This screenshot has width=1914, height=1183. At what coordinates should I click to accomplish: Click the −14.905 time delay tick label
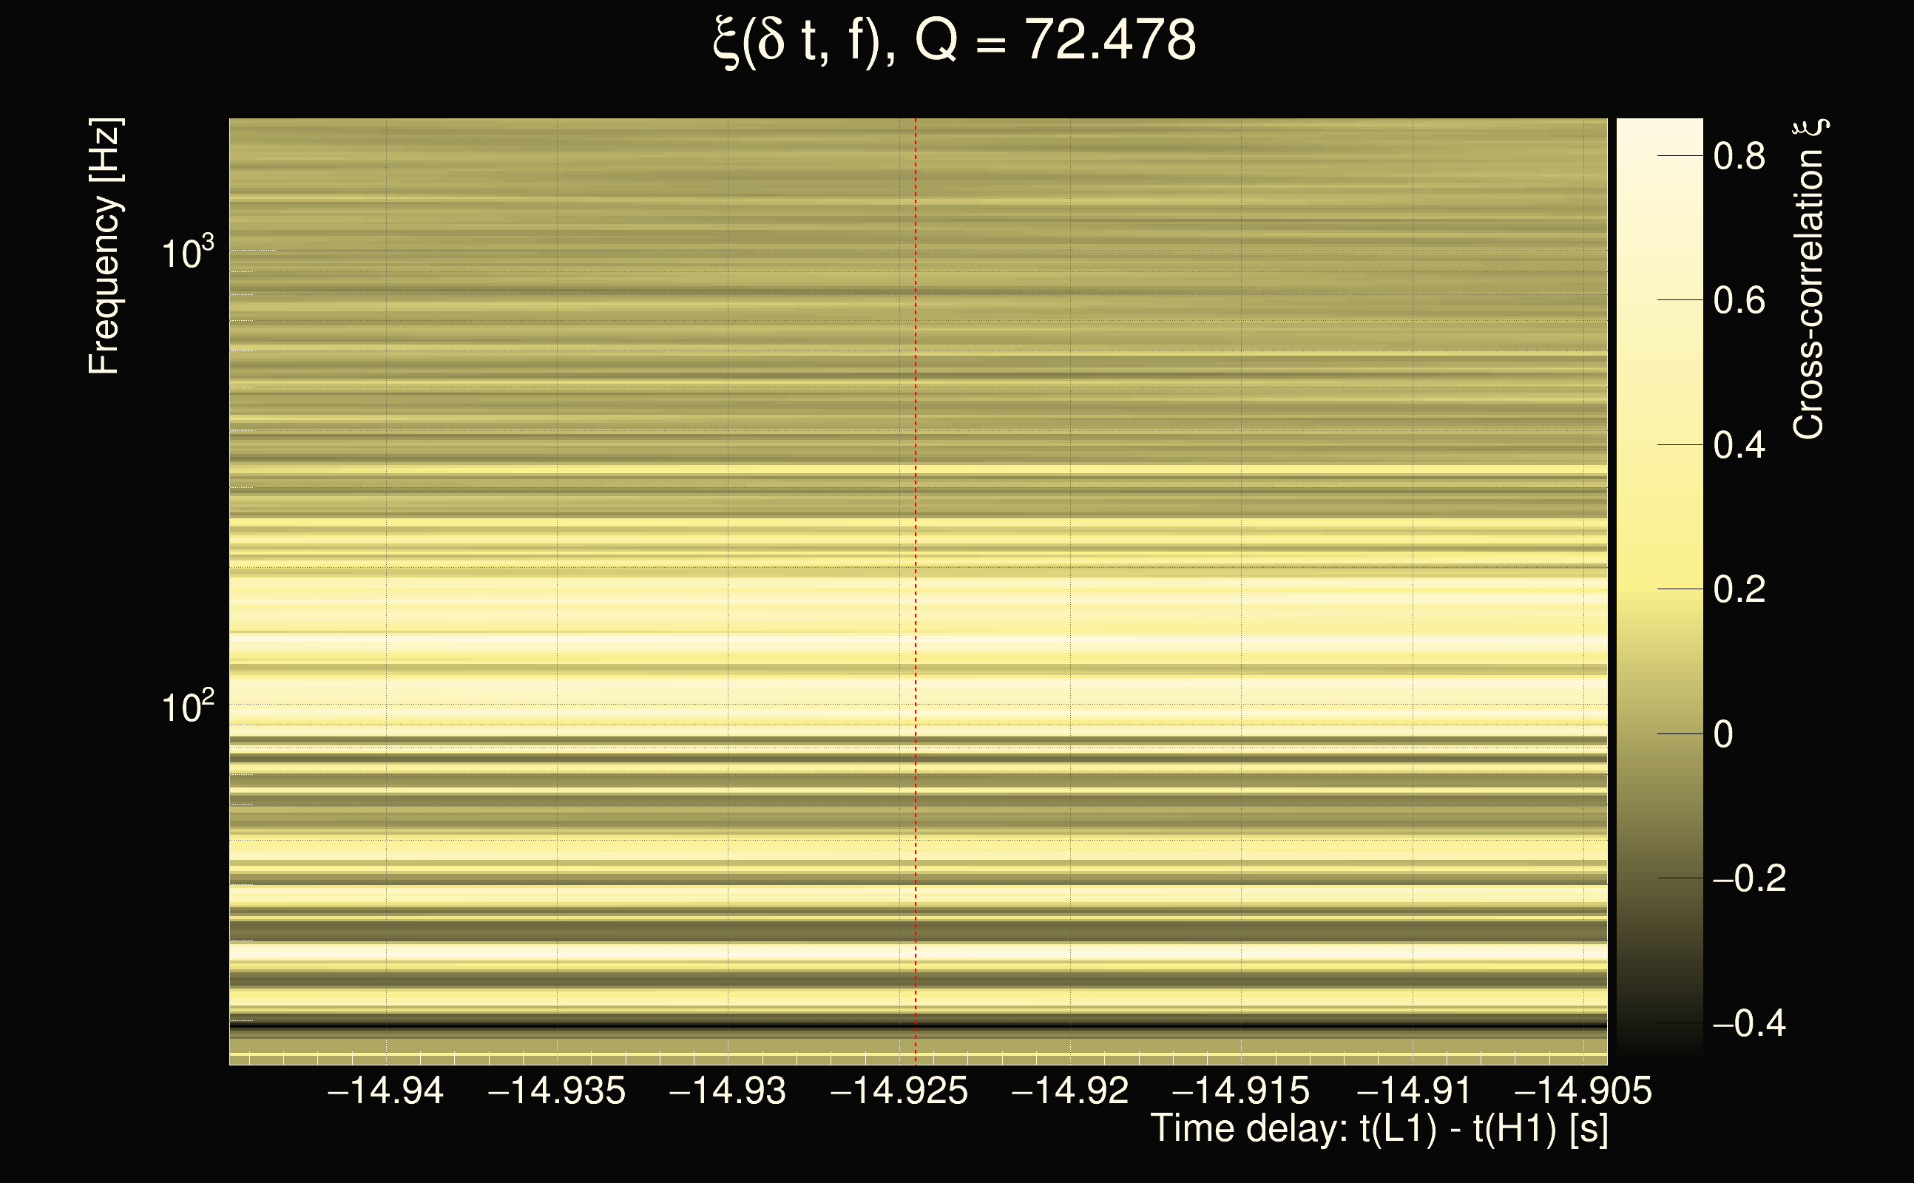pyautogui.click(x=1584, y=1091)
